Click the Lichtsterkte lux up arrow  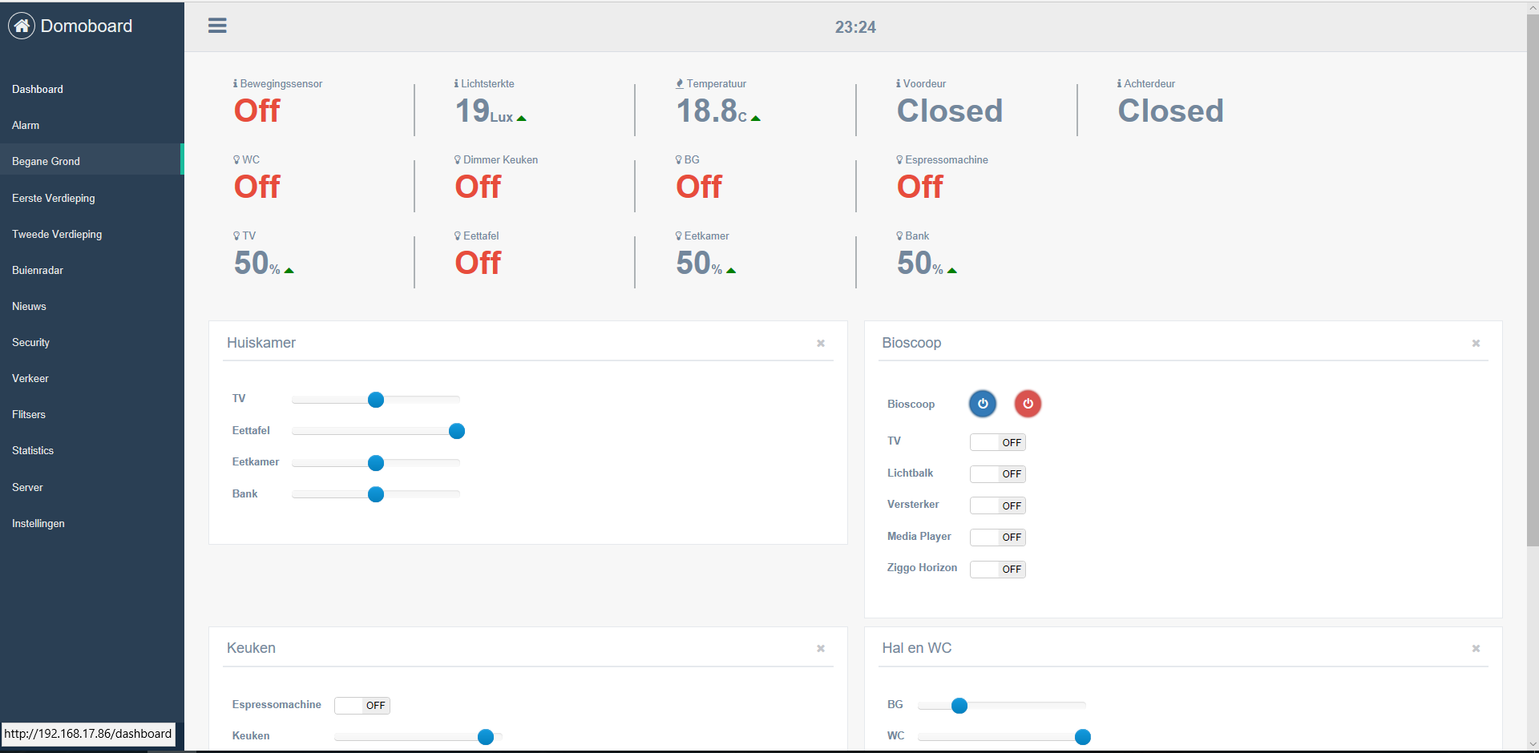tap(522, 119)
